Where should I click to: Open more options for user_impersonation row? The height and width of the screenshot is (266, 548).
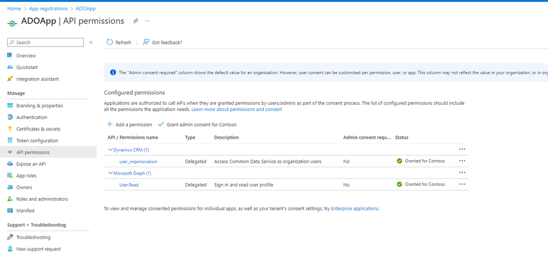(462, 161)
